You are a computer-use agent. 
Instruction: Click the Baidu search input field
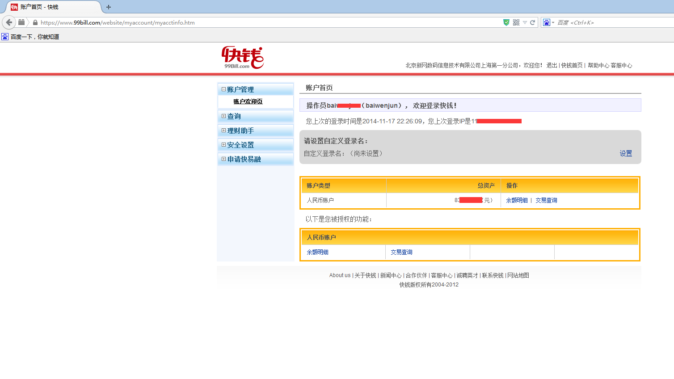coord(615,22)
